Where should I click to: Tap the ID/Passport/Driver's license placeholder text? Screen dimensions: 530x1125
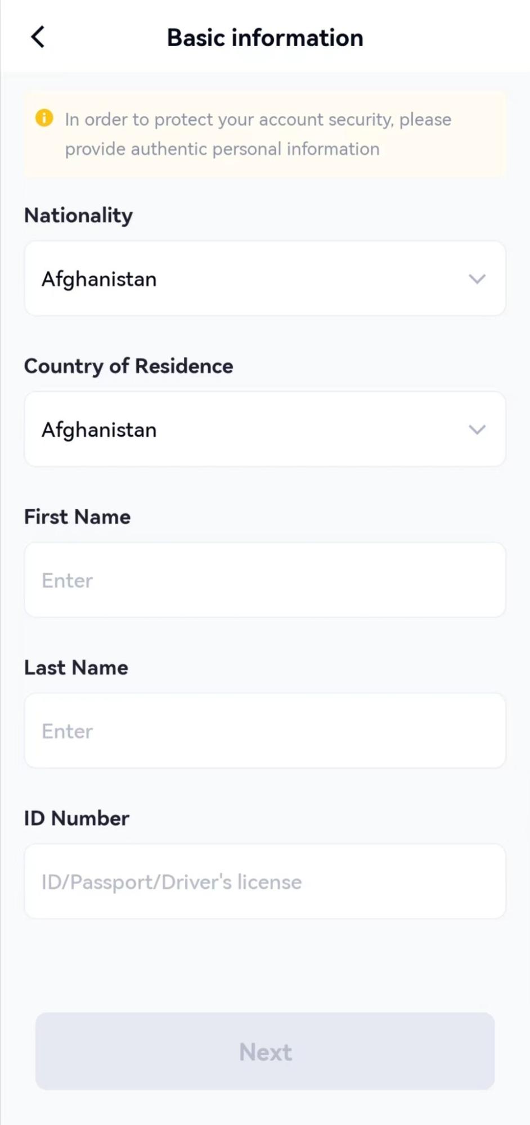pyautogui.click(x=172, y=882)
